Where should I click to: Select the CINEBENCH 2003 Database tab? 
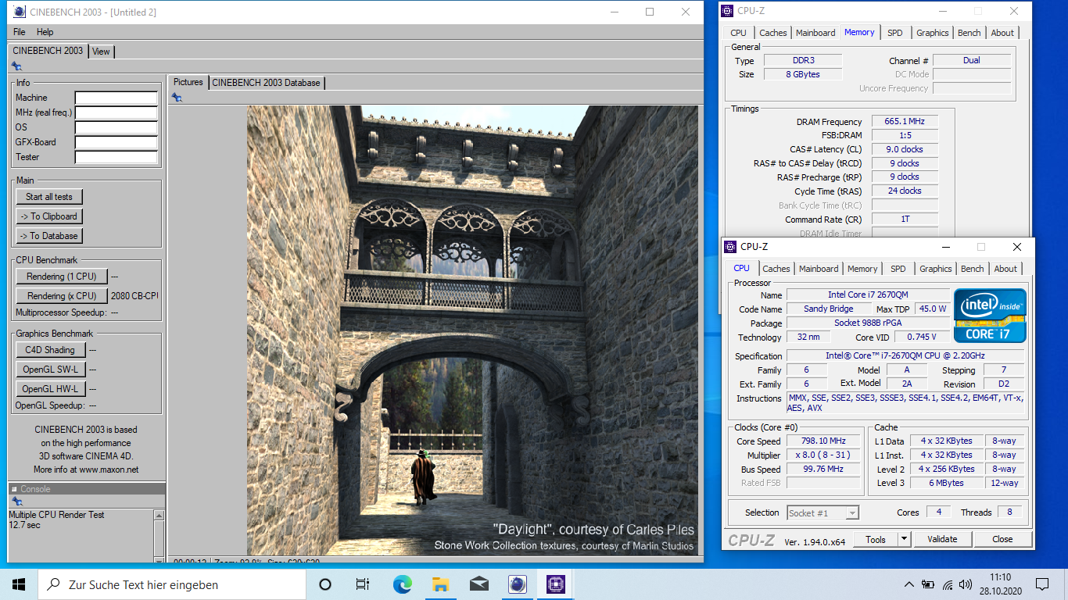266,83
